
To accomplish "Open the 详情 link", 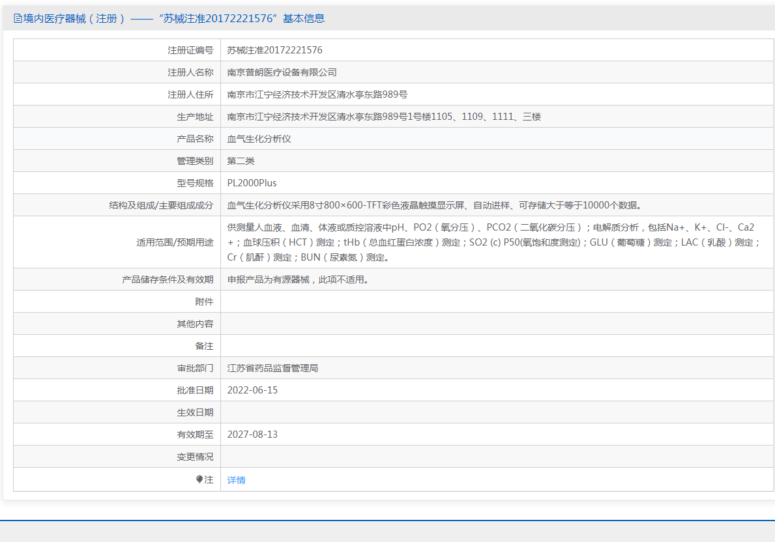I will 236,480.
